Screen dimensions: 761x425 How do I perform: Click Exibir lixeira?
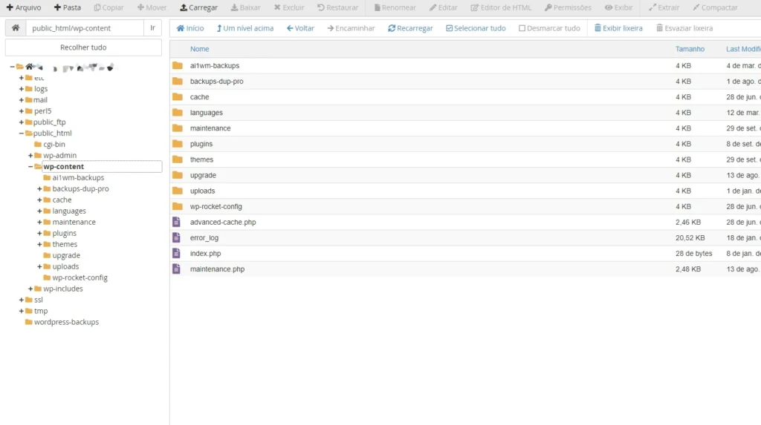(x=618, y=28)
